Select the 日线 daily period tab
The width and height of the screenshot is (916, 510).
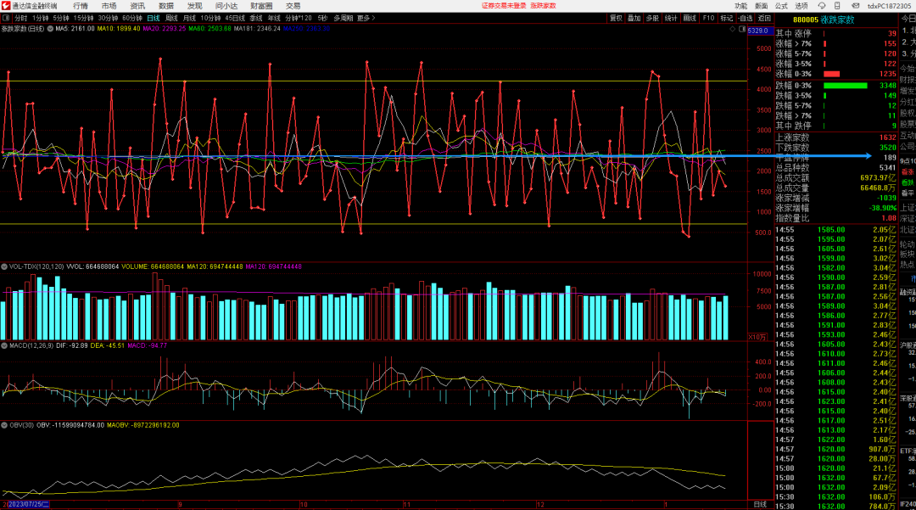coord(154,18)
